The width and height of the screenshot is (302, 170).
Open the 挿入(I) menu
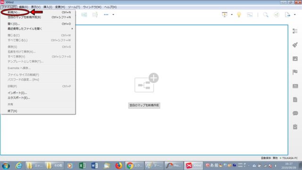[x=48, y=7]
